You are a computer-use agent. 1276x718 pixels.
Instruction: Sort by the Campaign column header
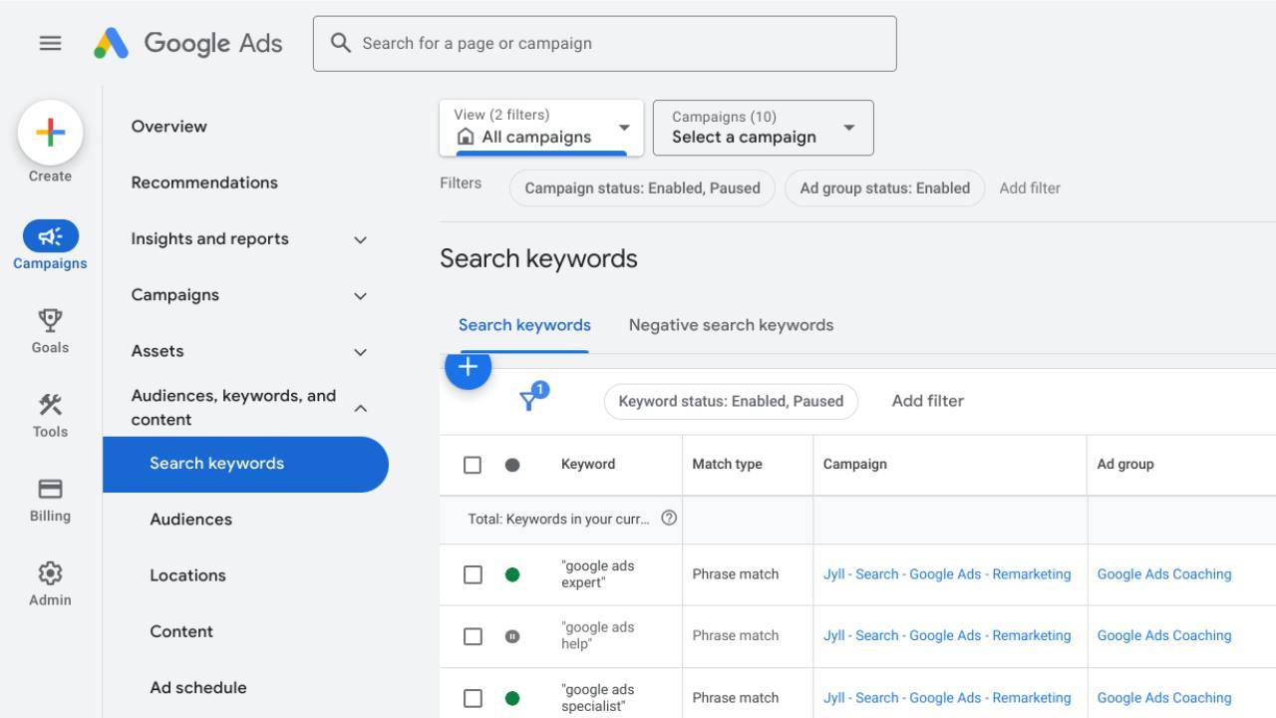pos(854,465)
